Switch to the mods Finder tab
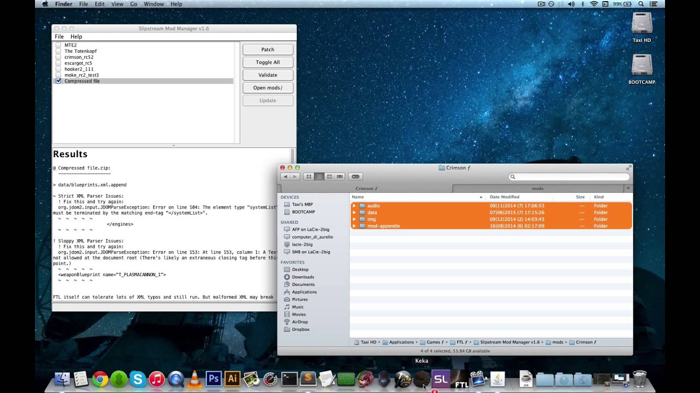The width and height of the screenshot is (700, 393). (x=538, y=188)
